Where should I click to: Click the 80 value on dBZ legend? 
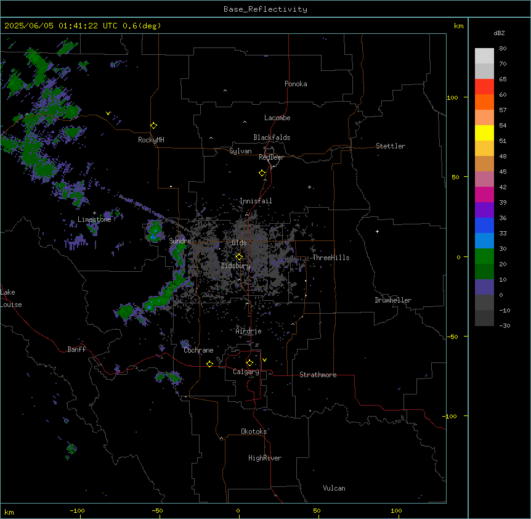point(503,49)
